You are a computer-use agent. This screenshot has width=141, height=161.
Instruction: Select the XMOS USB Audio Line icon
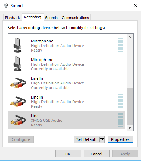click(18, 120)
